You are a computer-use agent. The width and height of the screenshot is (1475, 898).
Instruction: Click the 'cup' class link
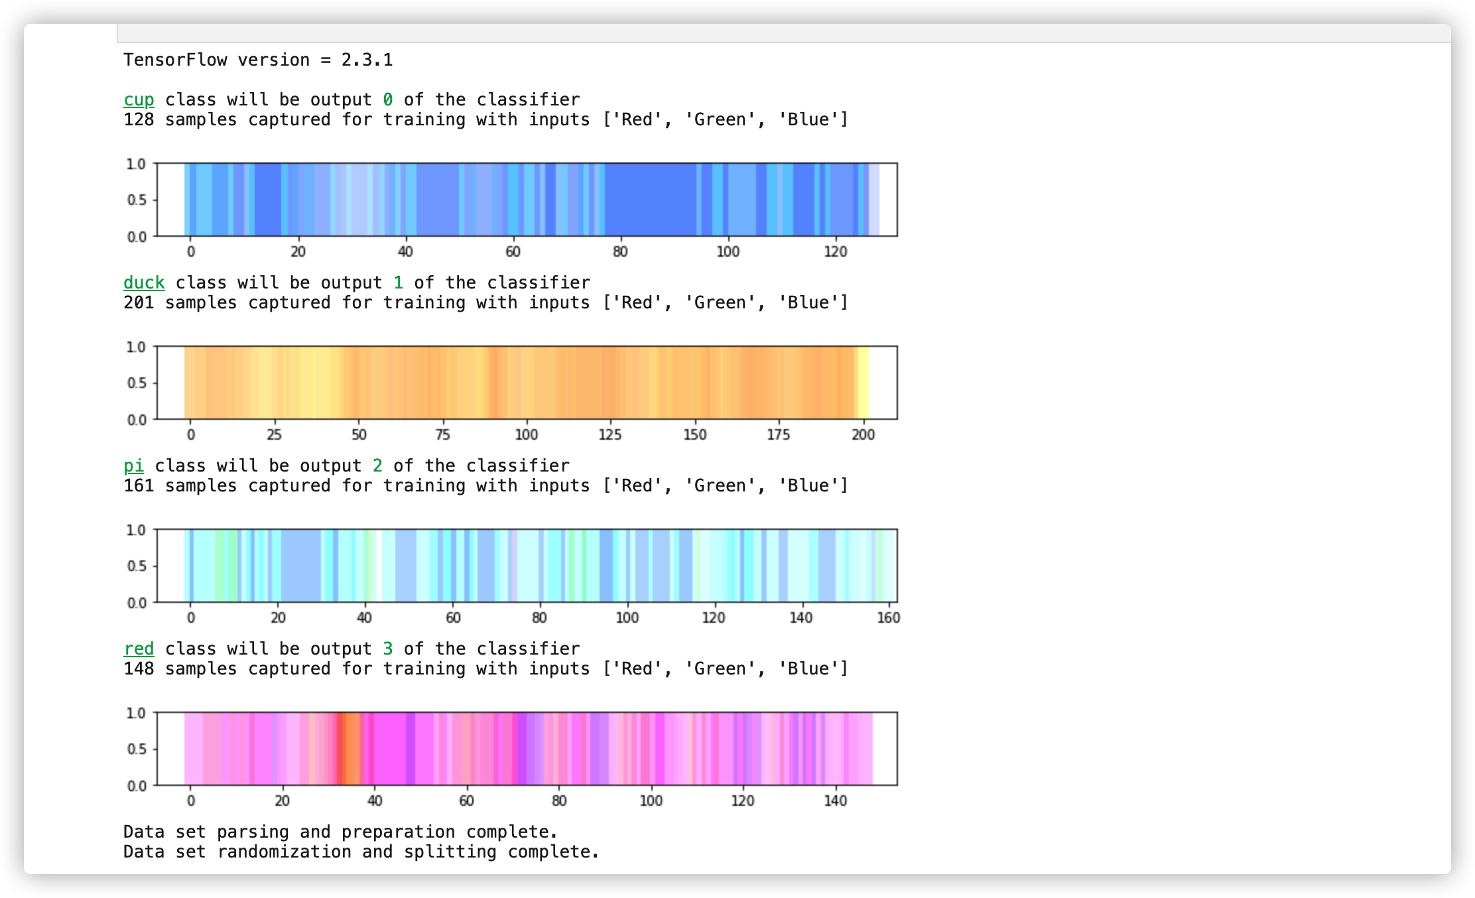(x=139, y=99)
